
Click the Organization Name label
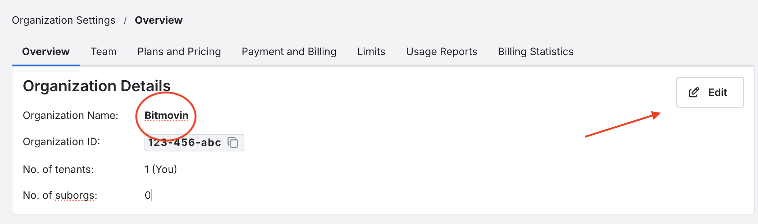[71, 115]
